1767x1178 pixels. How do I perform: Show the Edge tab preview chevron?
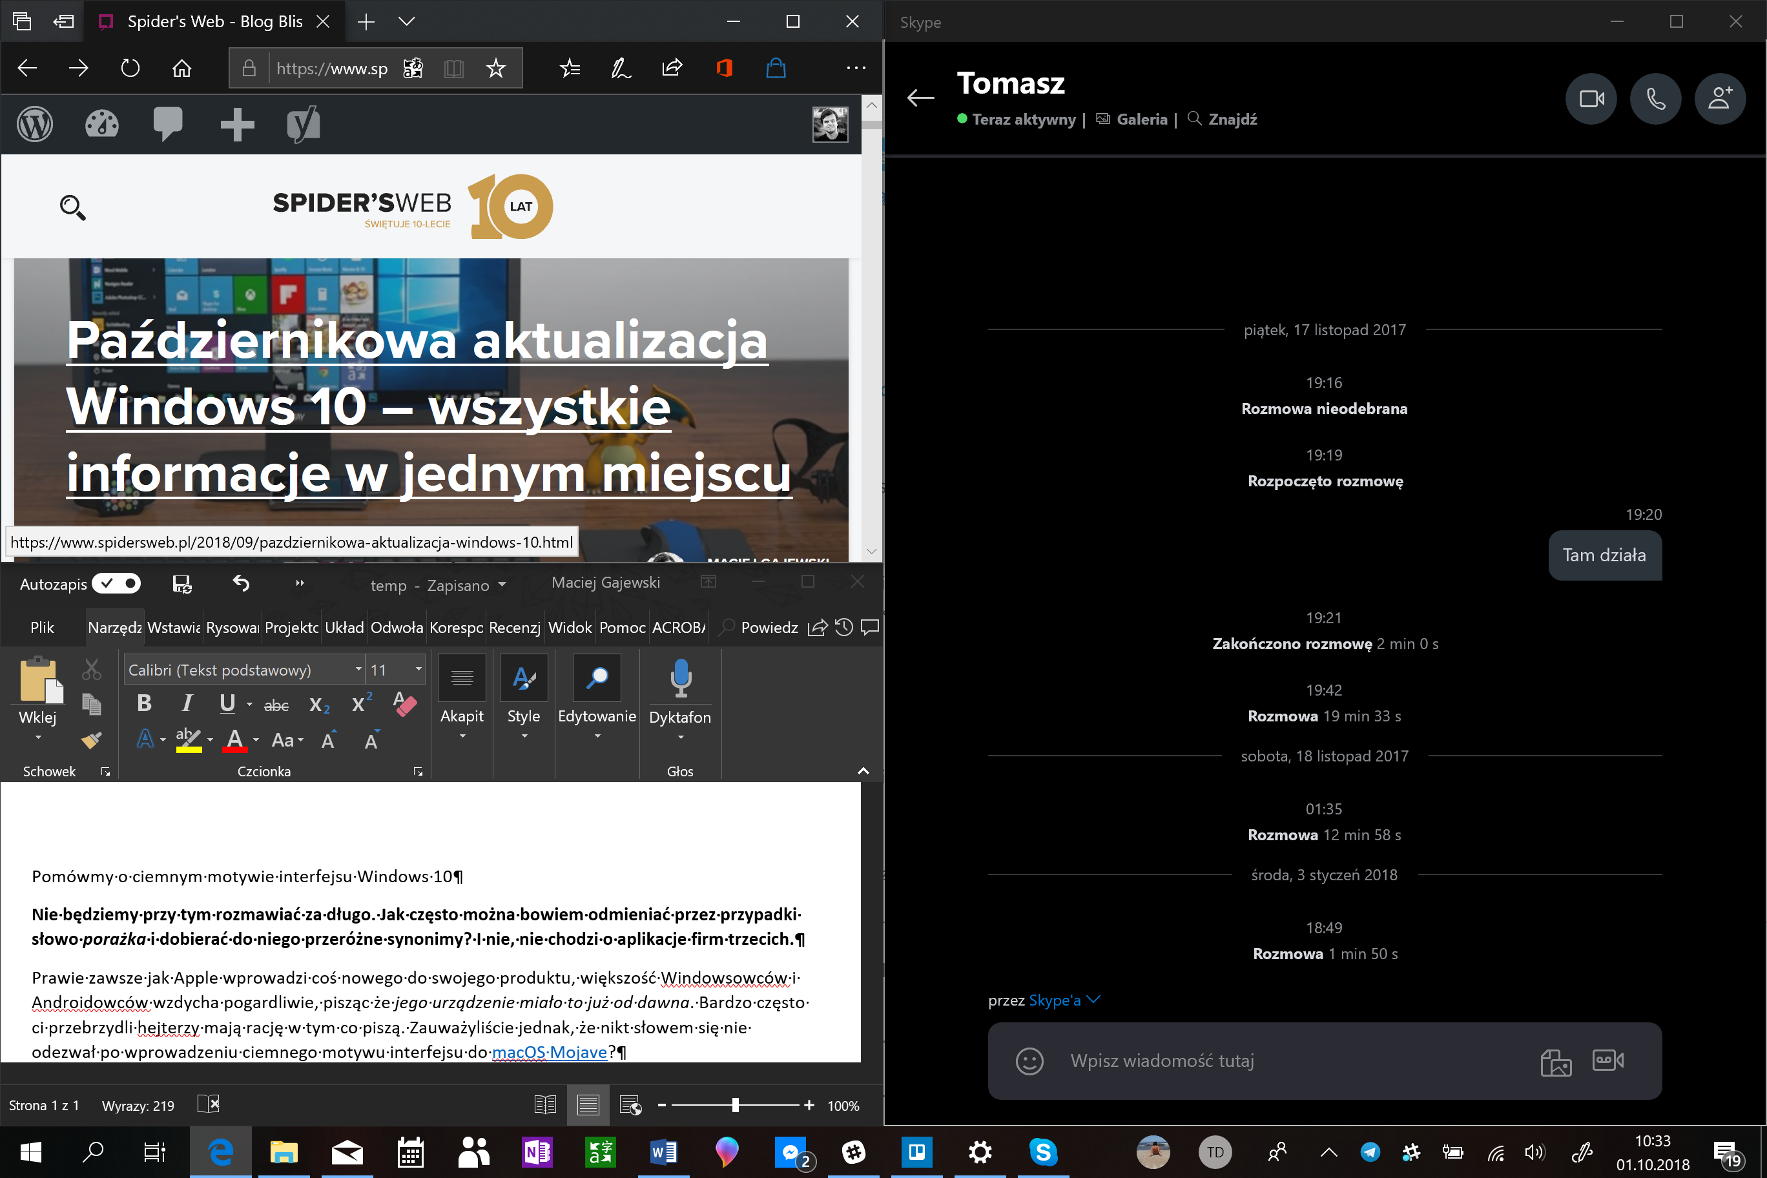tap(406, 22)
